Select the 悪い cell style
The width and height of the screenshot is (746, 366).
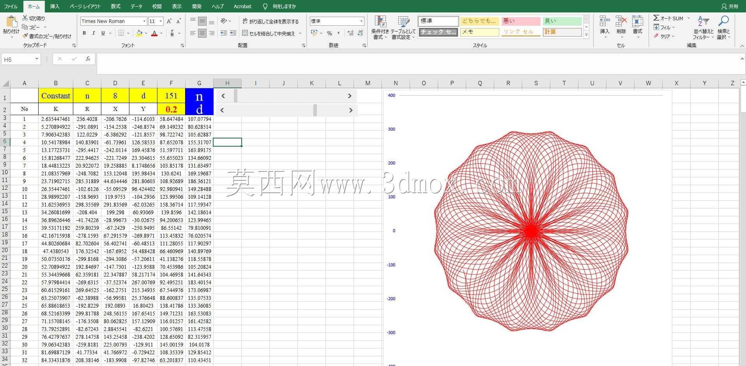(521, 21)
